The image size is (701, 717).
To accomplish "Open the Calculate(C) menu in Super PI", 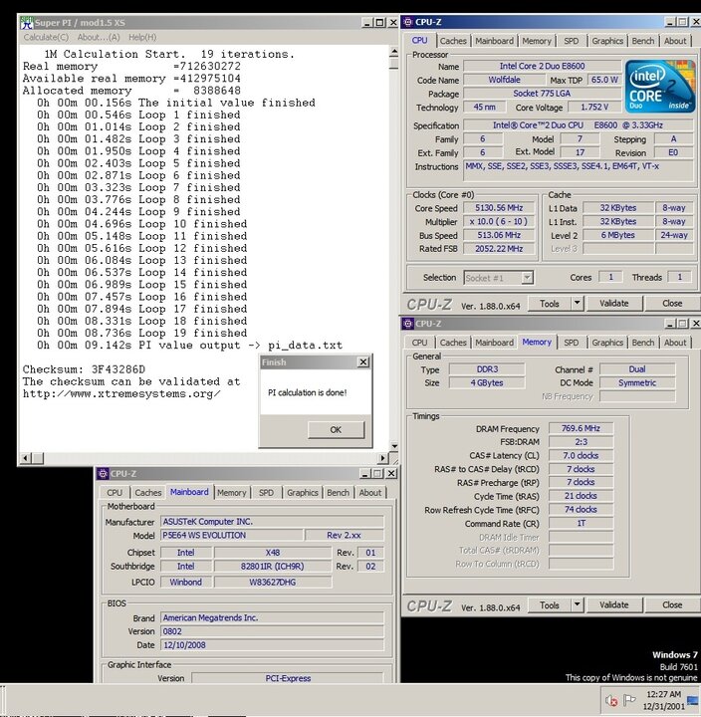I will [x=46, y=38].
